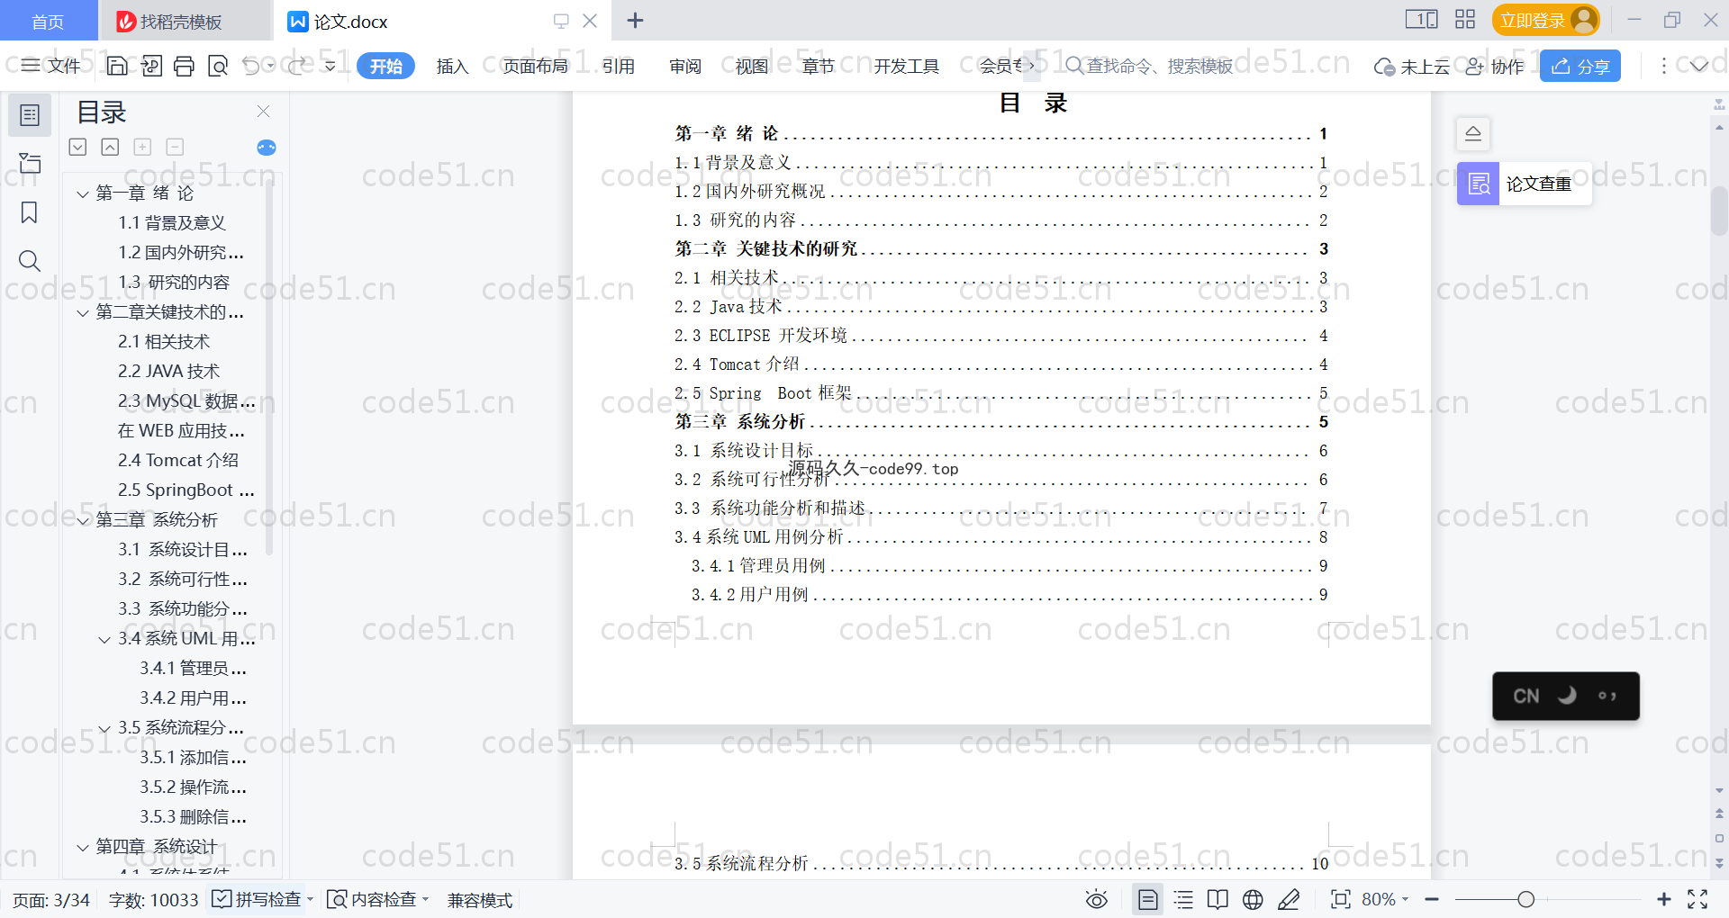Click the zoom slider handle
Viewport: 1729px width, 918px height.
pyautogui.click(x=1525, y=899)
